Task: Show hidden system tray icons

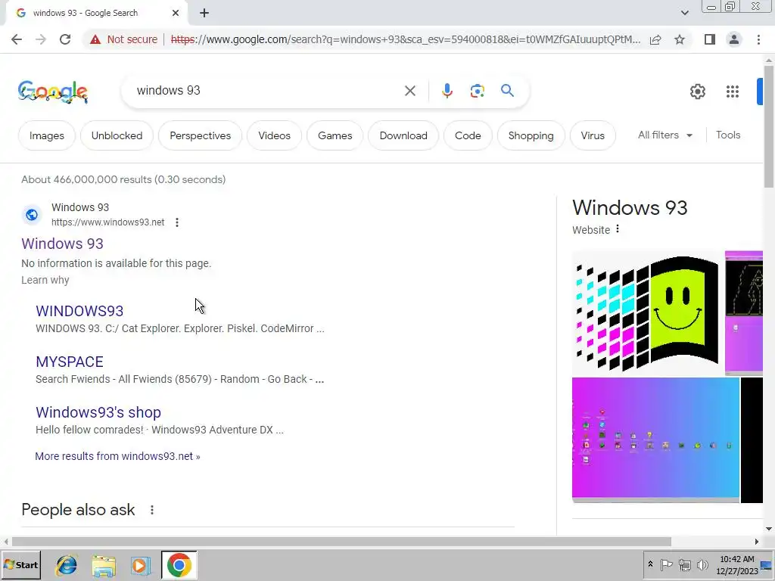Action: click(x=650, y=564)
